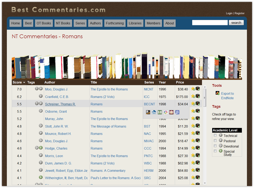This screenshot has height=188, width=254.
Task: Open the About menu tab
Action: (x=170, y=23)
